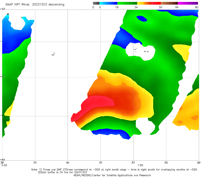
Task: Click the red high-wind region on the map
Action: point(94,103)
